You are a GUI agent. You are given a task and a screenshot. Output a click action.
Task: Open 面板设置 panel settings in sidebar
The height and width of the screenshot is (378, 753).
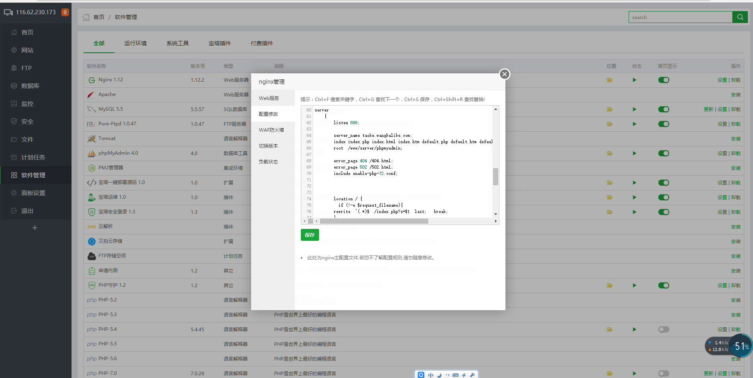[33, 193]
